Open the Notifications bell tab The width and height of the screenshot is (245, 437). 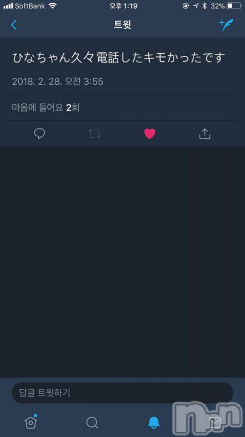(x=153, y=423)
